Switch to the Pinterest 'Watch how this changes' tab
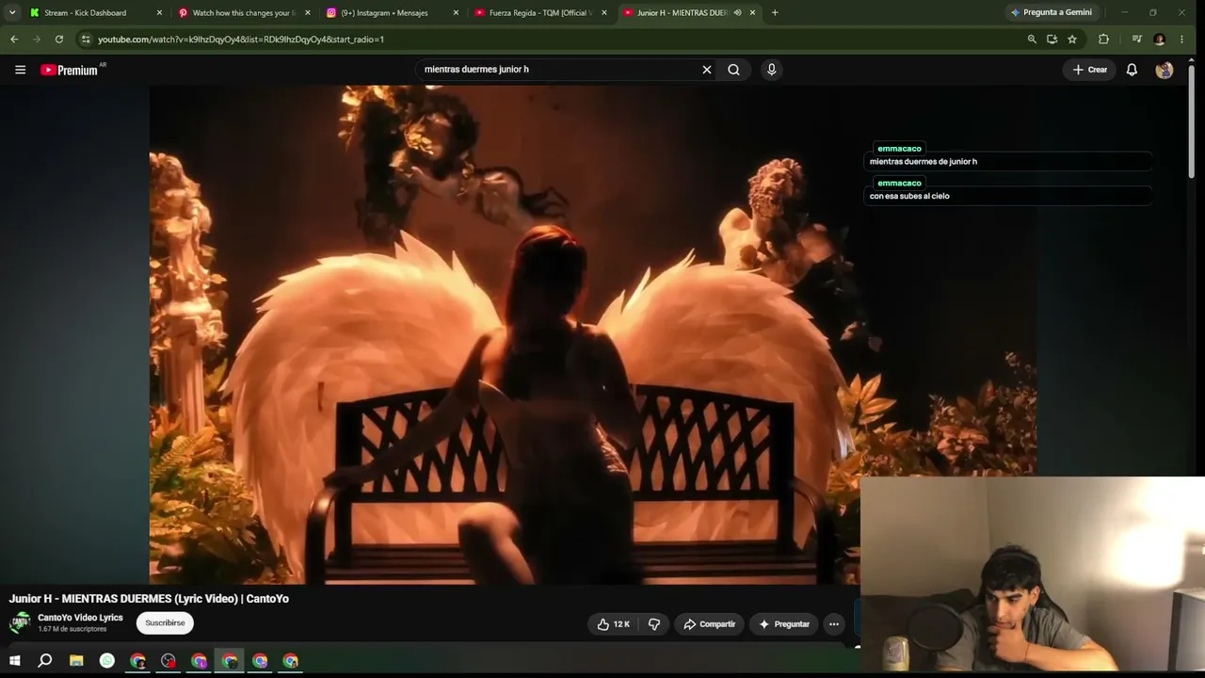This screenshot has height=678, width=1205. (x=242, y=13)
